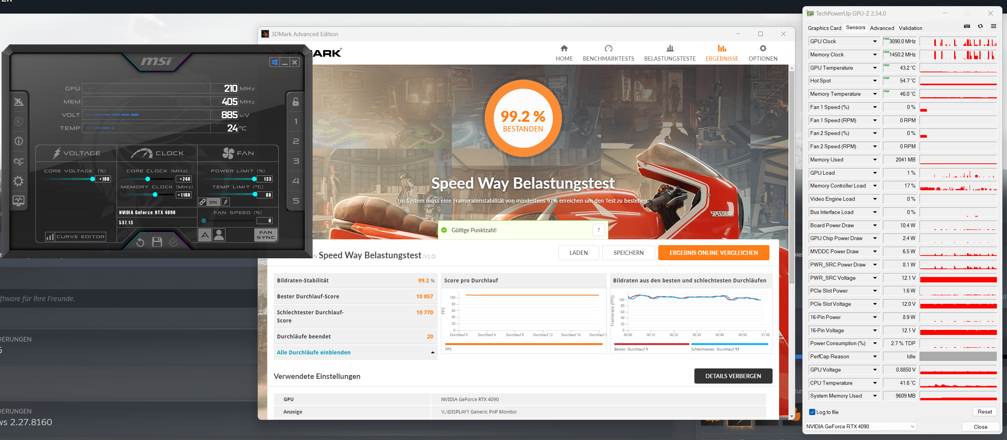Image resolution: width=1007 pixels, height=440 pixels.
Task: Switch to GPU-Z Validation tab
Action: (910, 28)
